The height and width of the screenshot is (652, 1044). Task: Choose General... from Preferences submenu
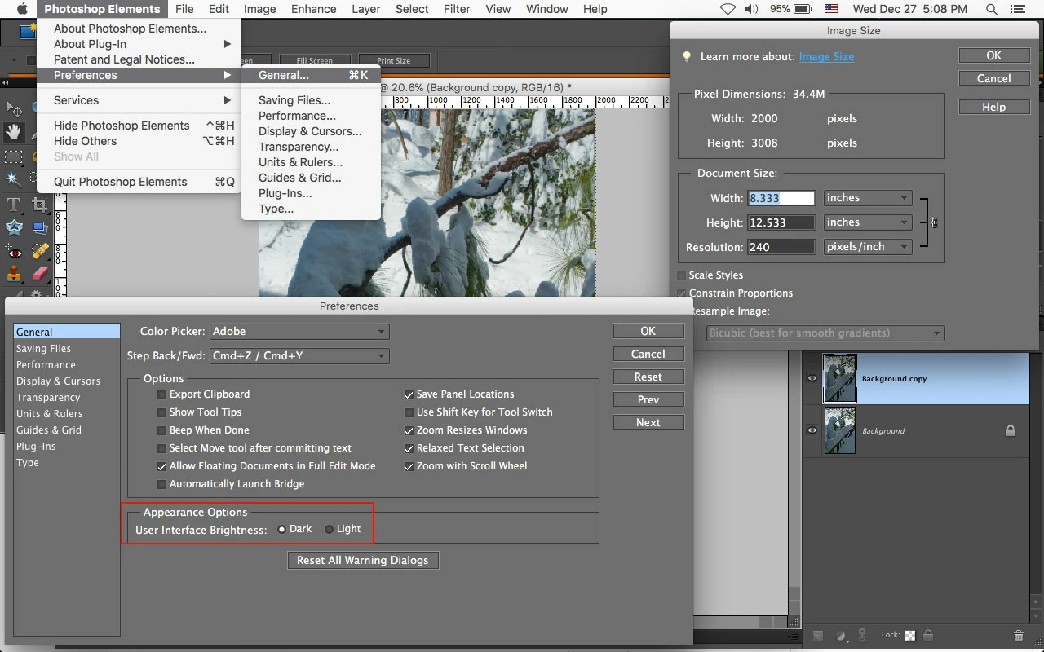pyautogui.click(x=312, y=75)
